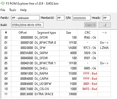Click size value 800

[74, 79]
